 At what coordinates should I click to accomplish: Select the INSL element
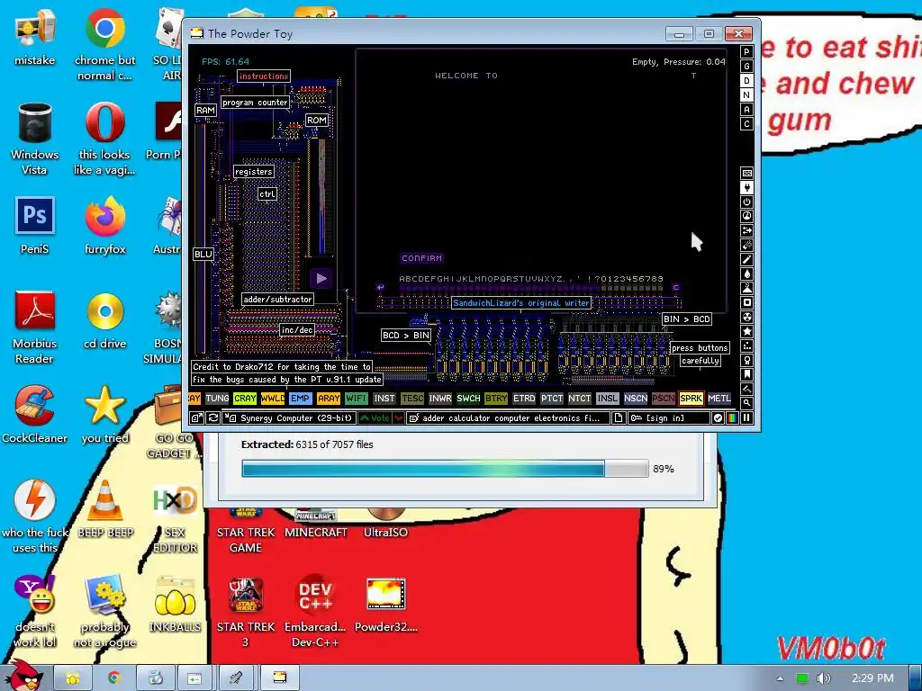click(608, 399)
